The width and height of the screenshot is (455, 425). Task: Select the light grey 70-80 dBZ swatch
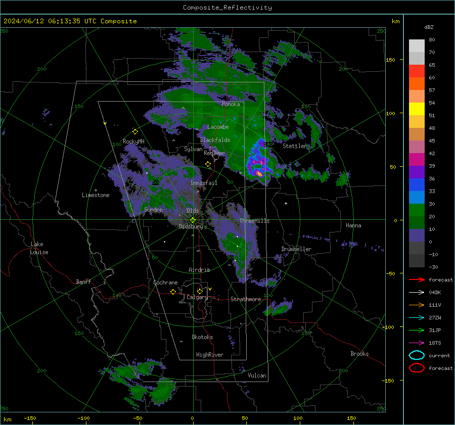point(417,45)
